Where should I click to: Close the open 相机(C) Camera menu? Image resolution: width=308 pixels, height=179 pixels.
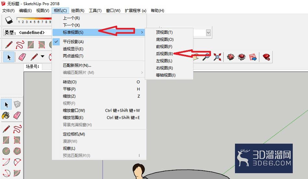[x=60, y=11]
